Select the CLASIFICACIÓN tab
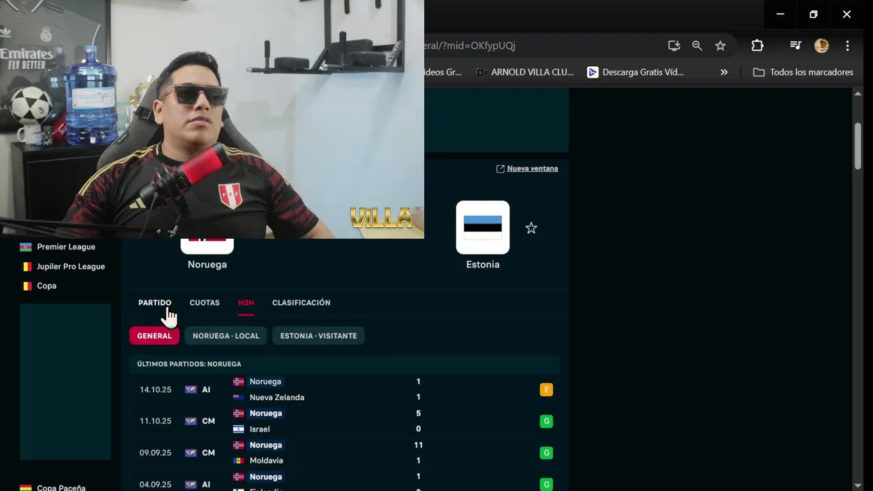 coord(301,303)
